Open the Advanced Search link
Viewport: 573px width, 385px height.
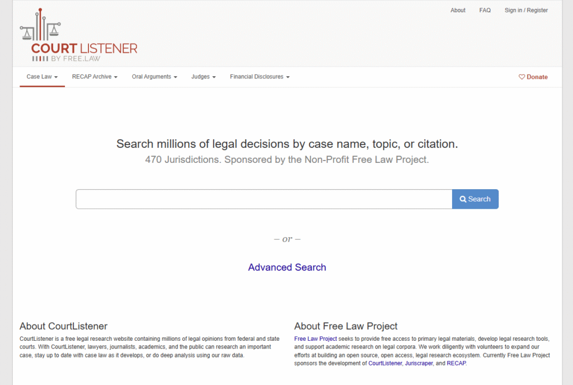click(287, 267)
